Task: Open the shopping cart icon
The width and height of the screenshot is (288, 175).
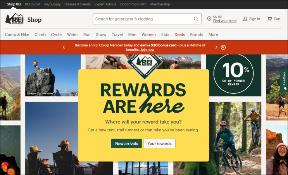Action: pos(269,19)
